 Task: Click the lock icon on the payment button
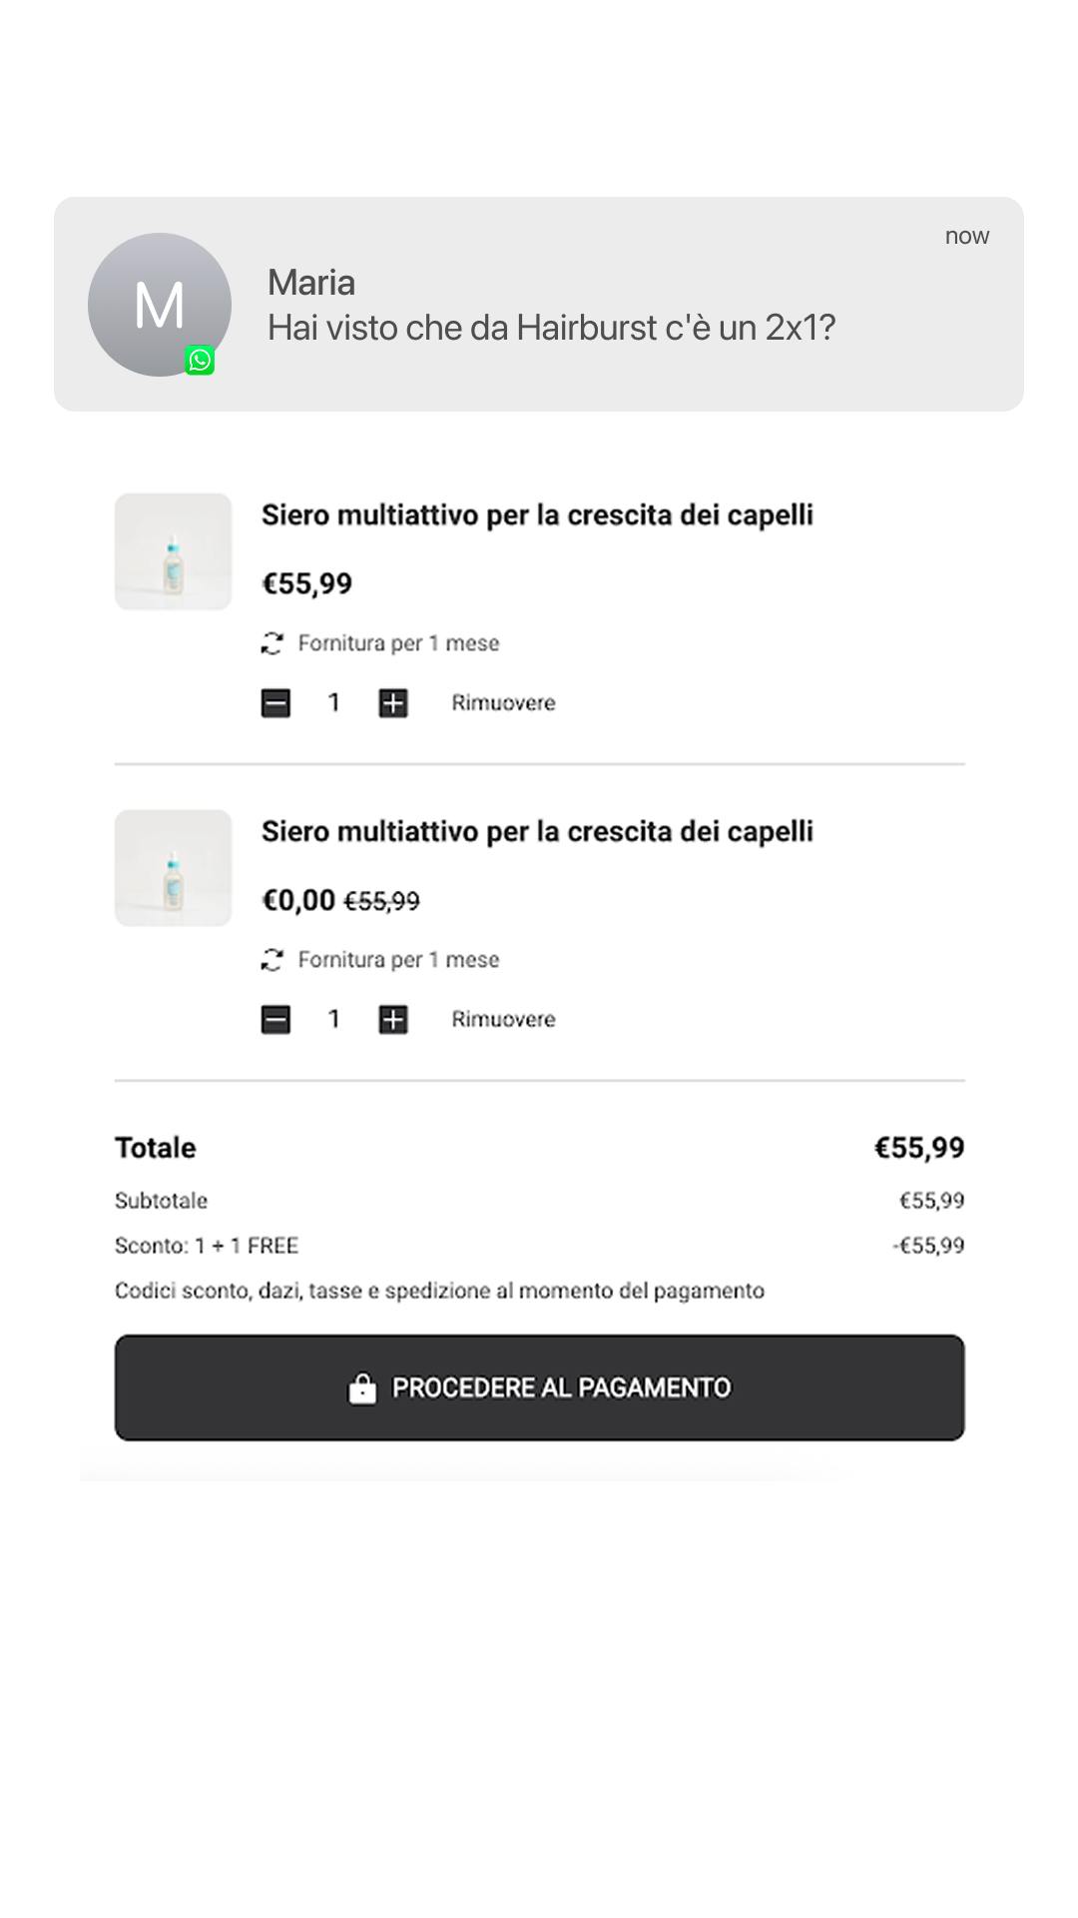click(x=362, y=1388)
